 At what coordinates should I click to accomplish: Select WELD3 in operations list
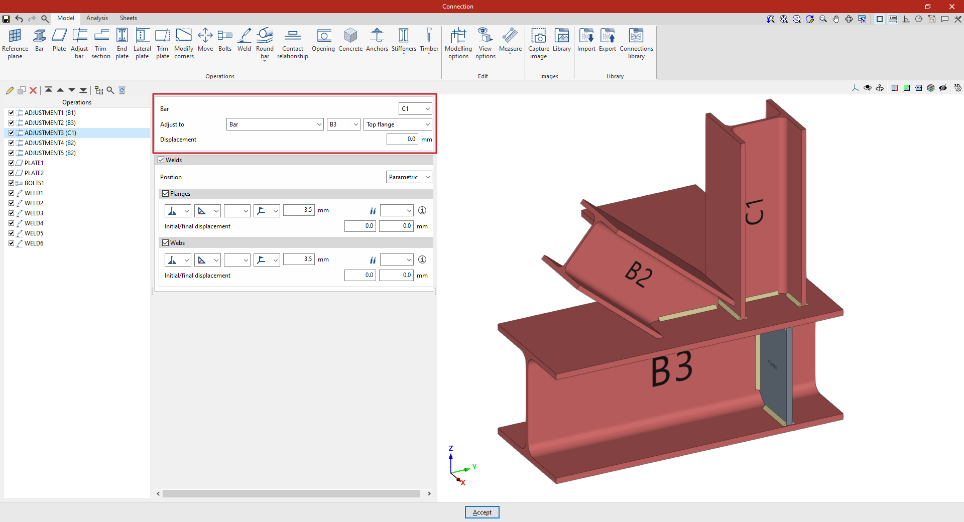click(x=34, y=213)
